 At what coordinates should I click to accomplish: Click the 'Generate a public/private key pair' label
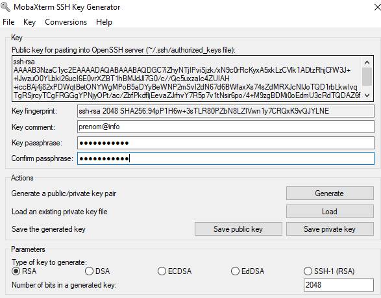pyautogui.click(x=64, y=193)
